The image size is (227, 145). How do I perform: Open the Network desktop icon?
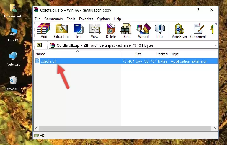point(13,59)
